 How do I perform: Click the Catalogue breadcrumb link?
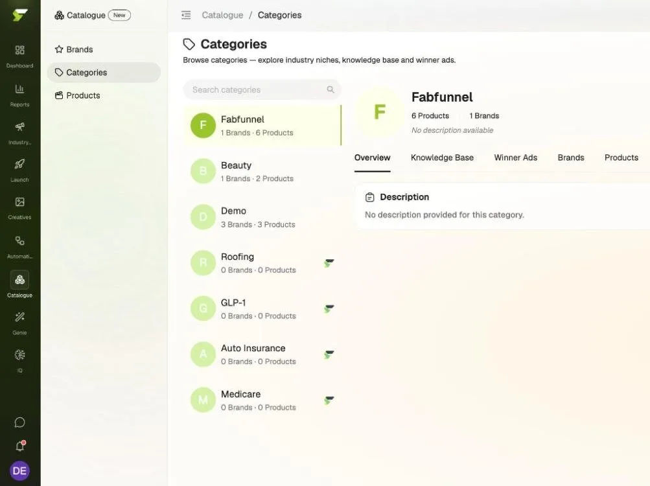223,16
